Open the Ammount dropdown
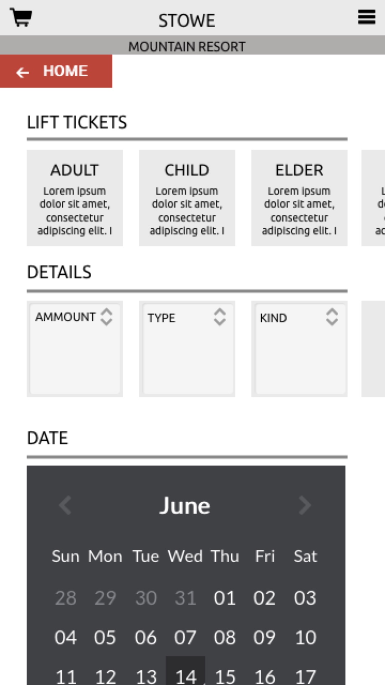Screen dimensions: 385x685 [x=75, y=318]
